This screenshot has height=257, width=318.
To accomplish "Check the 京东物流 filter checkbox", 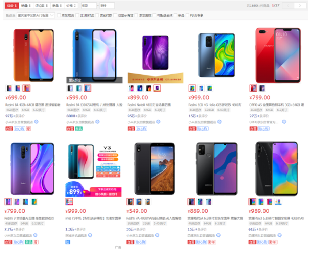I will point(59,15).
